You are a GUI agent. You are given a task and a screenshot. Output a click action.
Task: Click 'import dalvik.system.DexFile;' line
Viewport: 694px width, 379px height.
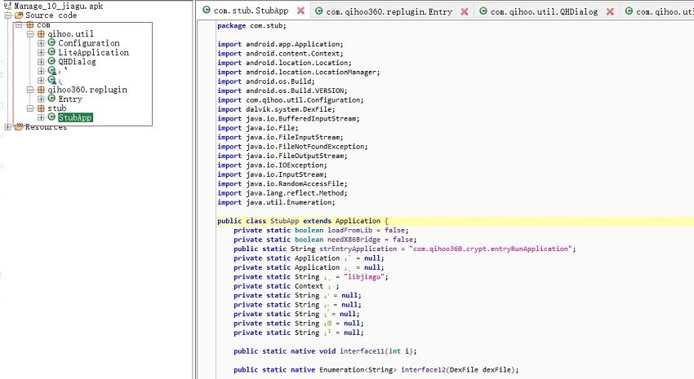point(276,109)
